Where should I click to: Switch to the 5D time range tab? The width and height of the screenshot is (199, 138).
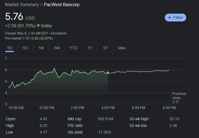pyautogui.click(x=25, y=48)
